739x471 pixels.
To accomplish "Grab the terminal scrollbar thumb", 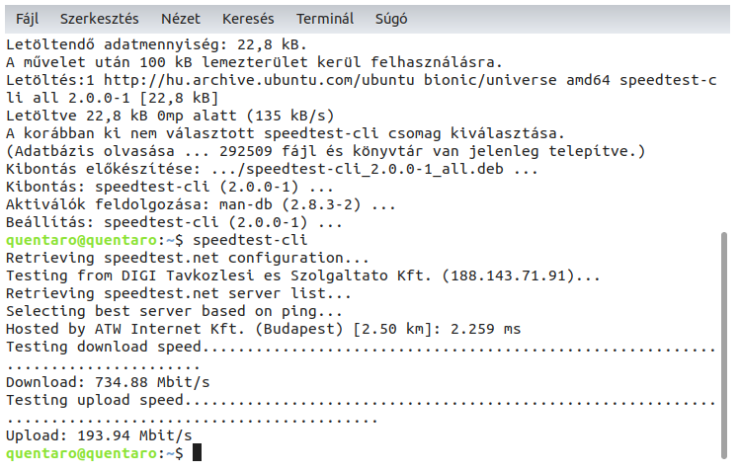I will pyautogui.click(x=728, y=346).
